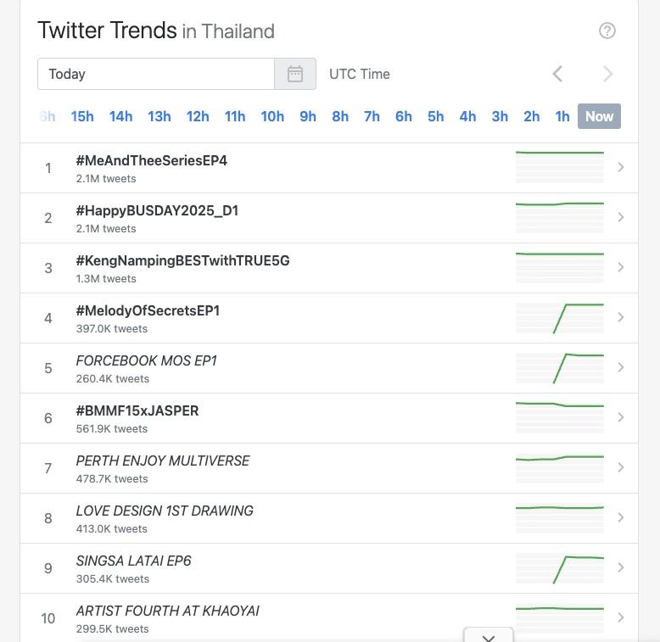Open LOVE DESIGN 1ST DRAWING trend
This screenshot has height=642, width=660.
pyautogui.click(x=165, y=511)
